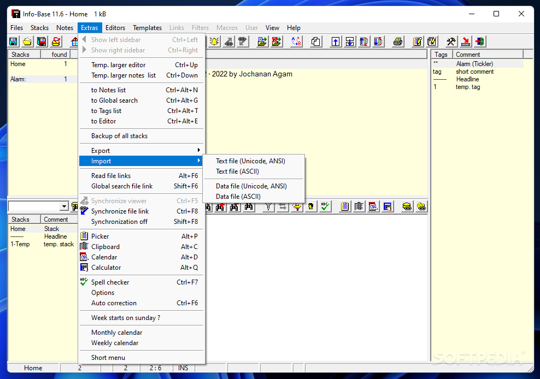Click the yellow folder link toolbar icon
This screenshot has height=379, width=540.
(x=421, y=206)
